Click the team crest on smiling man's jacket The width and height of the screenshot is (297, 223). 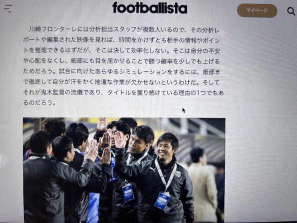pyautogui.click(x=177, y=173)
